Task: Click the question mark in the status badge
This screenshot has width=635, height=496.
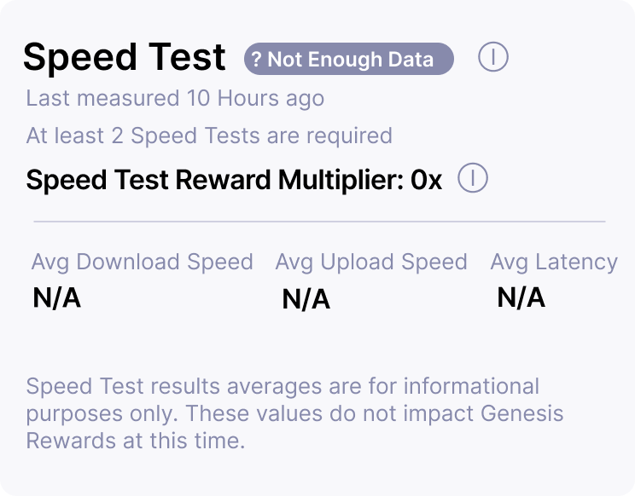Action: [x=256, y=60]
